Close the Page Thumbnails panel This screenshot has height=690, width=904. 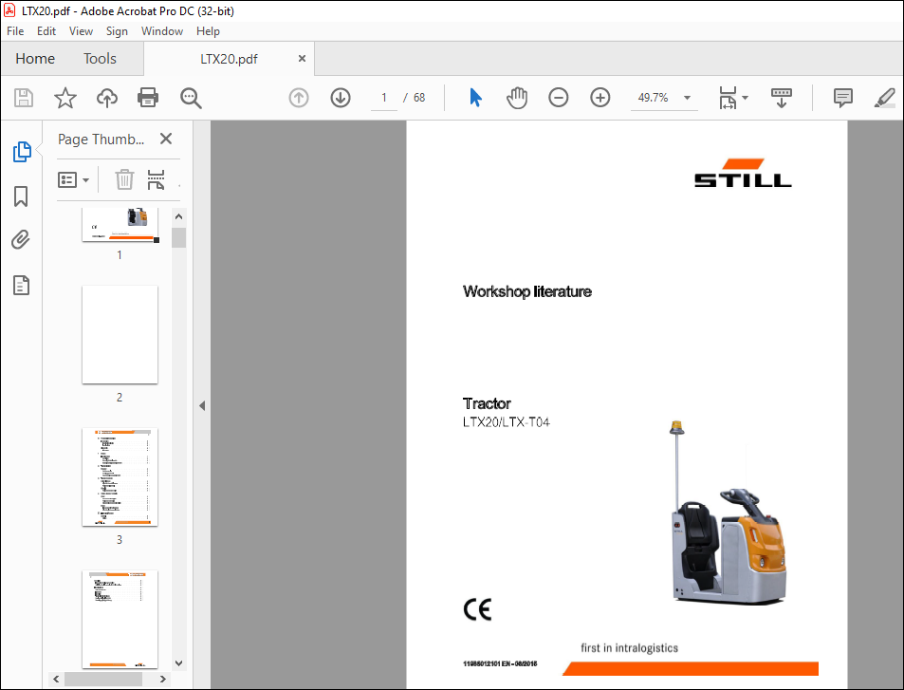tap(166, 139)
